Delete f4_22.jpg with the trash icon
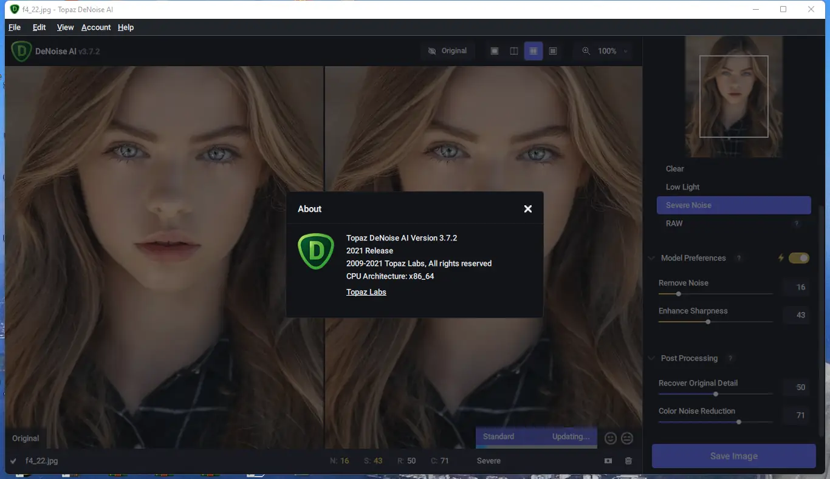The height and width of the screenshot is (479, 830). coord(629,461)
